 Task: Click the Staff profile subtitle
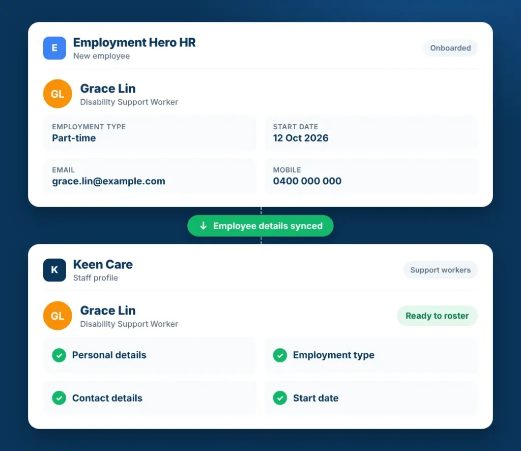(95, 278)
